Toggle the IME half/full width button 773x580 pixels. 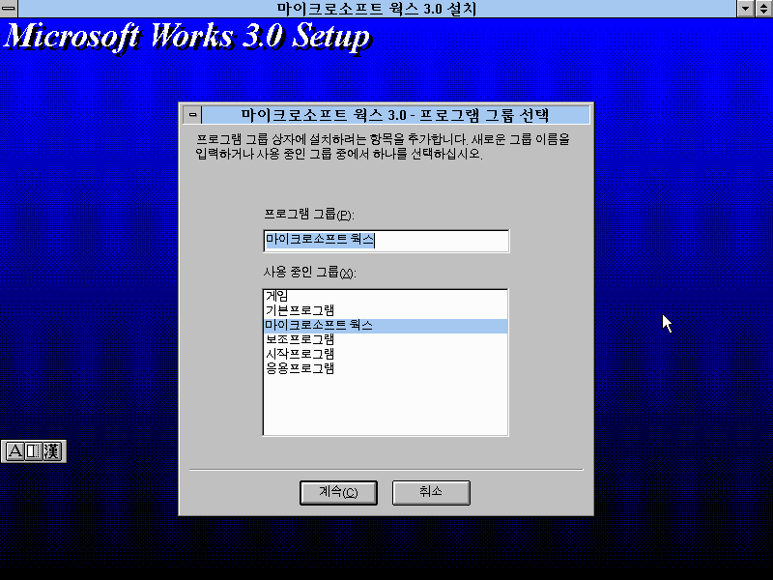tap(33, 451)
